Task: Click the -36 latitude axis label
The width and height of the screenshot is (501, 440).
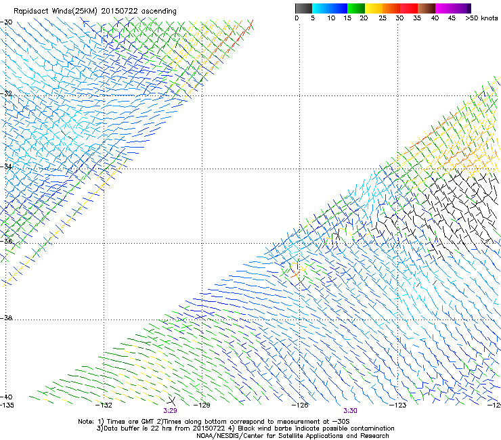Action: tap(6, 241)
